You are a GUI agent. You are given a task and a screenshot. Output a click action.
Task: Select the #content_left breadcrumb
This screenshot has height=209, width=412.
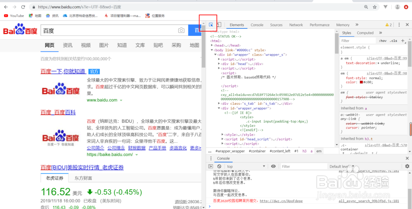point(280,151)
